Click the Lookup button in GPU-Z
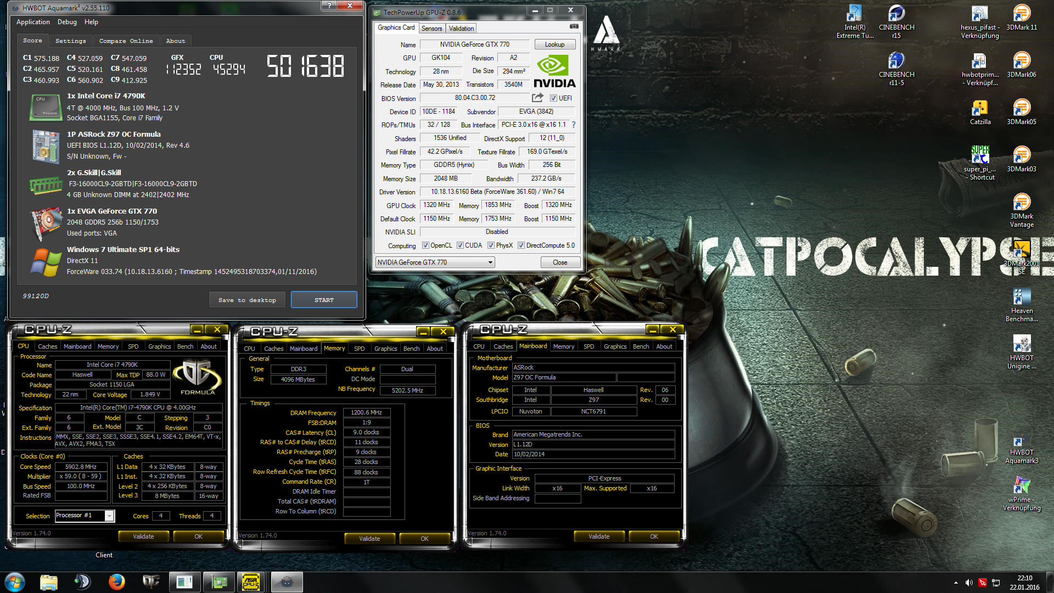1054x593 pixels. (554, 44)
